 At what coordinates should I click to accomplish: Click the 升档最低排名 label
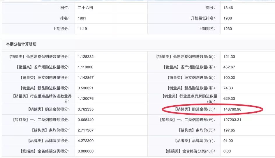203,18
